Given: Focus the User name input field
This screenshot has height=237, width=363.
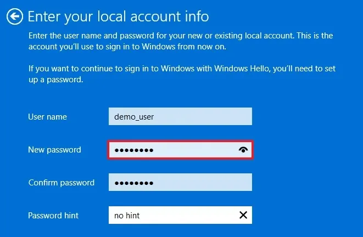Looking at the screenshot, I should pos(180,117).
